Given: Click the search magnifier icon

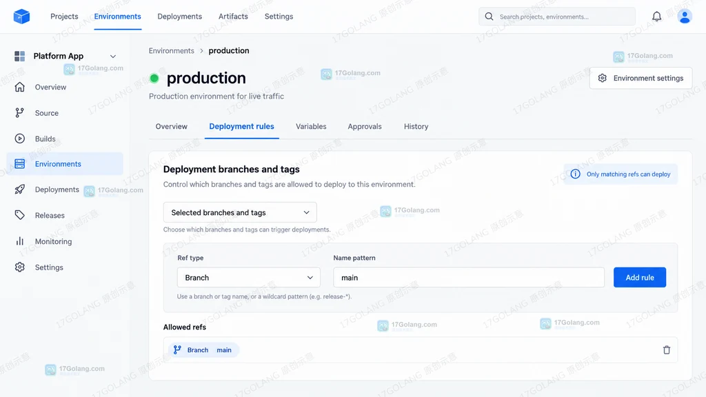Looking at the screenshot, I should pyautogui.click(x=489, y=17).
